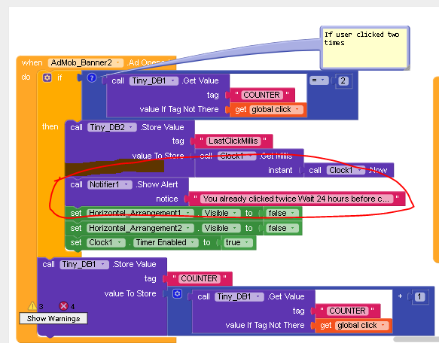Click the blue gear on the addition block

(x=177, y=294)
